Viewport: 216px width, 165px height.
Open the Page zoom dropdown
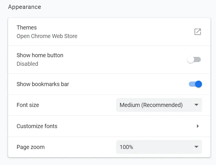tap(159, 147)
